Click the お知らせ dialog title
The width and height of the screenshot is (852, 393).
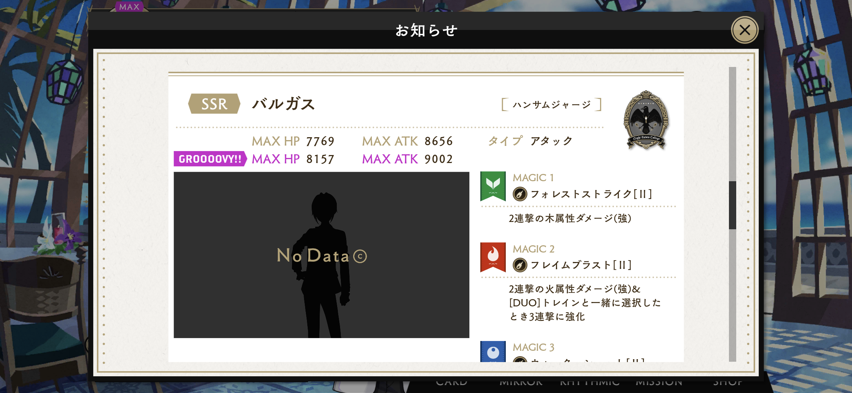(x=426, y=30)
